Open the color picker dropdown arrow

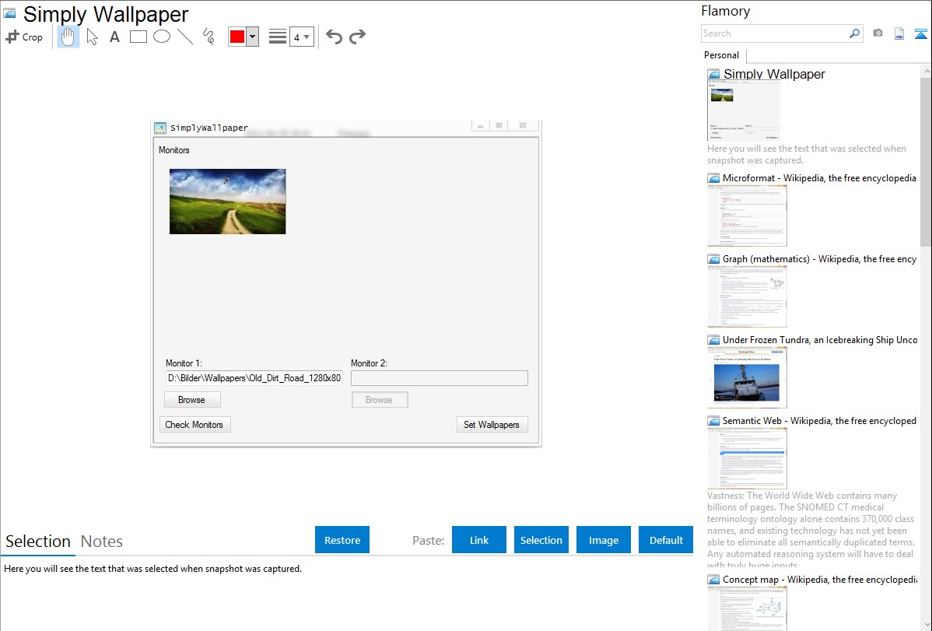pos(253,37)
